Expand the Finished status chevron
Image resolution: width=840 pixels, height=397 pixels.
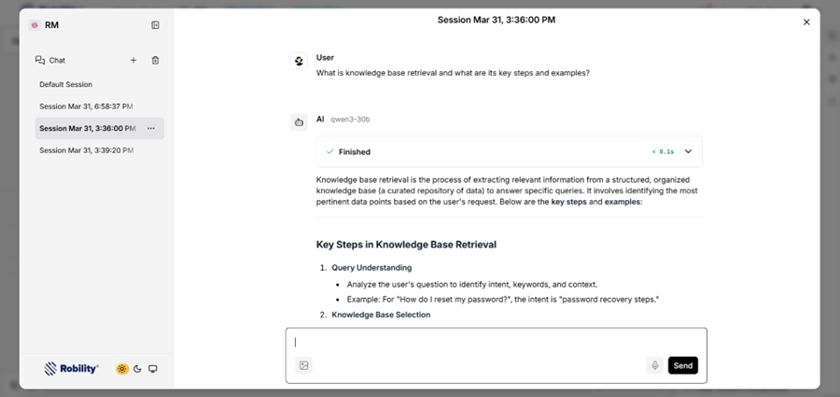(688, 151)
